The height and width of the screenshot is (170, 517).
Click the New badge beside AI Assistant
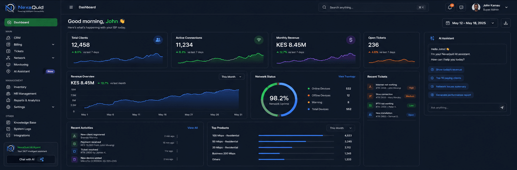coord(50,71)
